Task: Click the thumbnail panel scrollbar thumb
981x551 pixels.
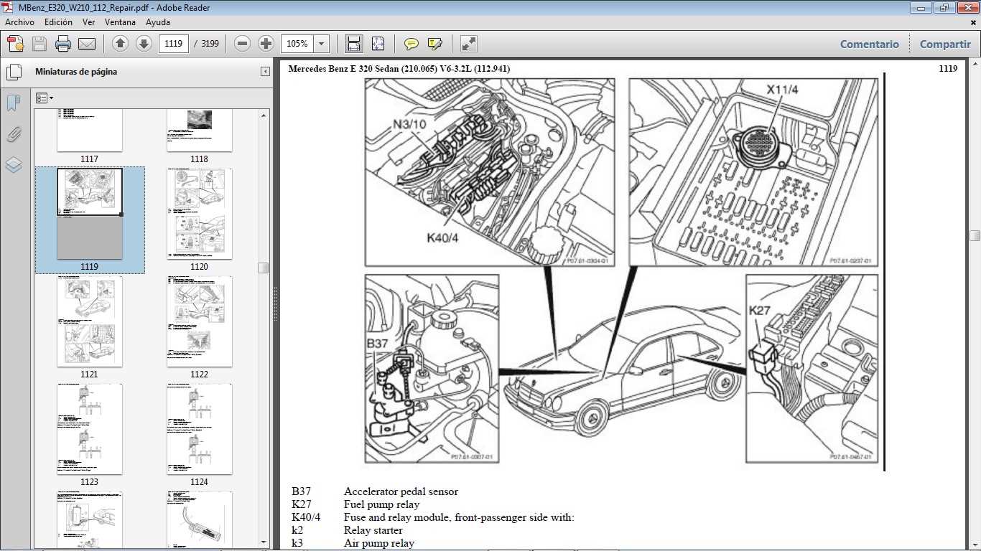Action: click(264, 268)
